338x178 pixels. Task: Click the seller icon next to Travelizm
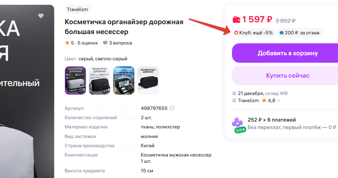[234, 101]
